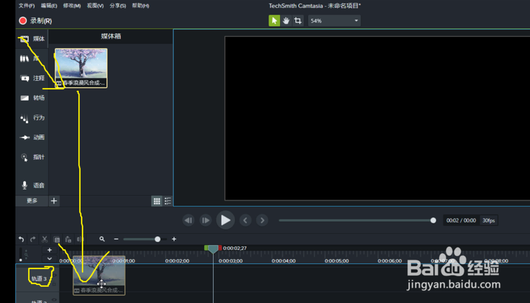The height and width of the screenshot is (303, 530).
Task: Open the 视图(V) menu
Action: pyautogui.click(x=95, y=6)
